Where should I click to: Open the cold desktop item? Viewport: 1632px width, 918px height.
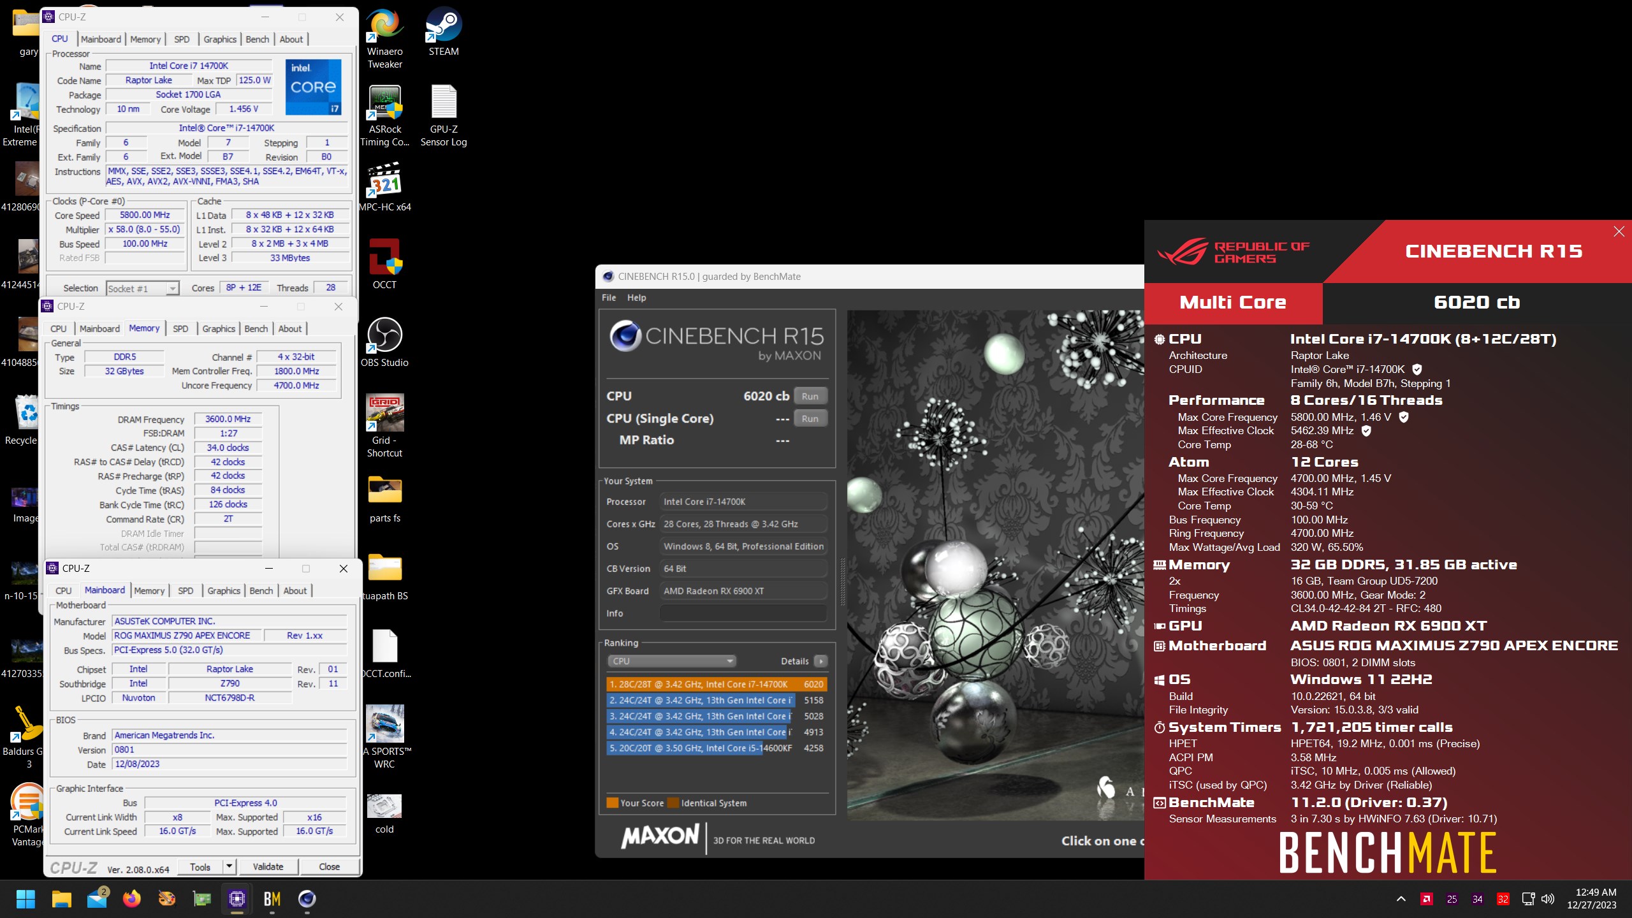pos(384,815)
